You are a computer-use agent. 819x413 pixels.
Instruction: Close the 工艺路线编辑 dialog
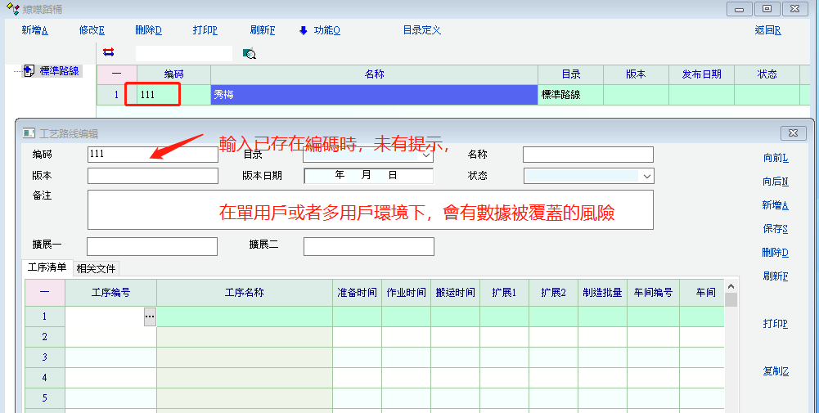[793, 132]
